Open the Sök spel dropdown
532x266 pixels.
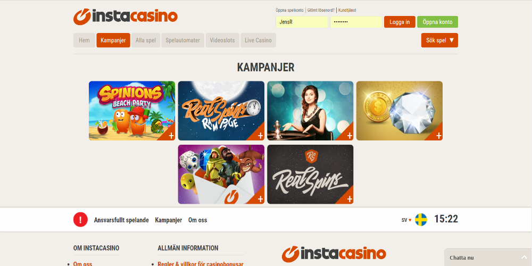(x=439, y=40)
